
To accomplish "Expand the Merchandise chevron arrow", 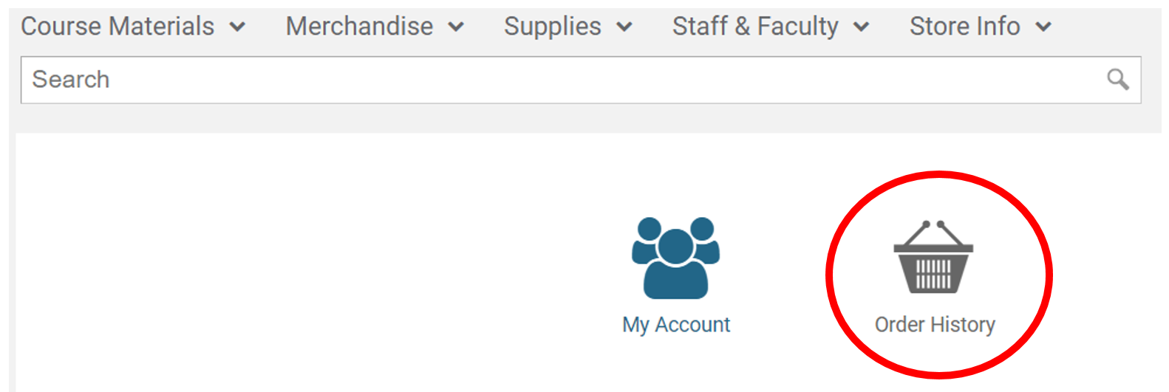I will (456, 27).
